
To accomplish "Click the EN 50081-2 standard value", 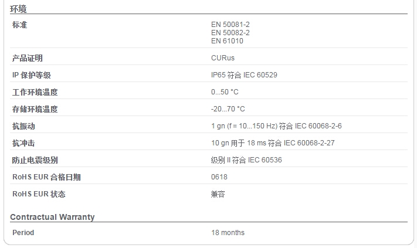I will tap(230, 25).
